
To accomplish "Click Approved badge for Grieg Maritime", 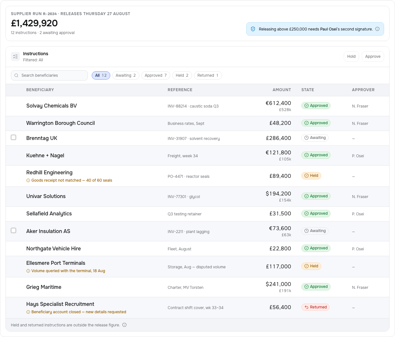I will coord(316,287).
